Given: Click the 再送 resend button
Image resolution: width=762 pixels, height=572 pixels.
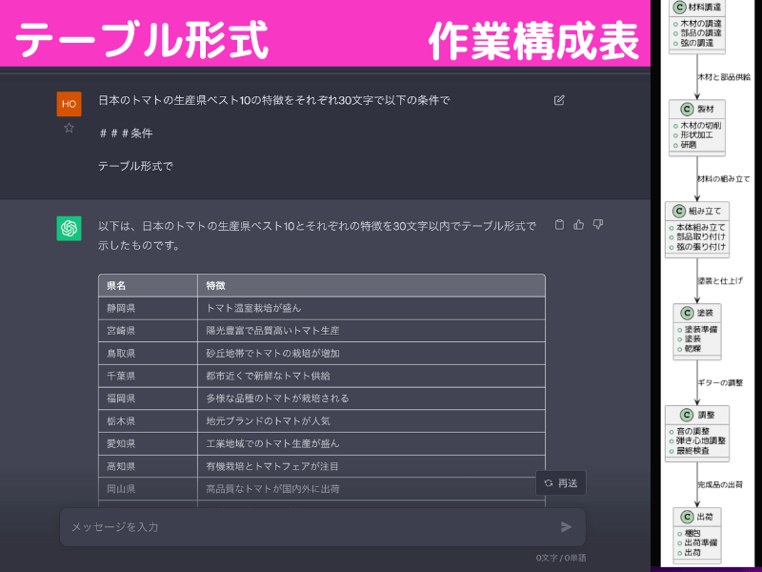Looking at the screenshot, I should 560,483.
